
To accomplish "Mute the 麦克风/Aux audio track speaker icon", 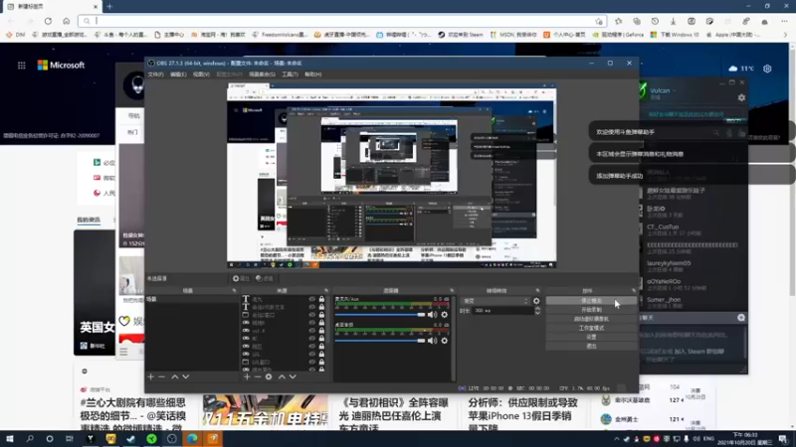I will (x=432, y=315).
